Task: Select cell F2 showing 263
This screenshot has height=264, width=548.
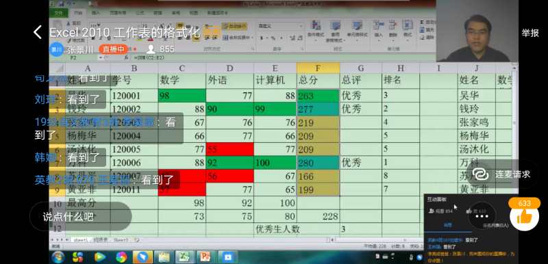Action: pyautogui.click(x=318, y=96)
